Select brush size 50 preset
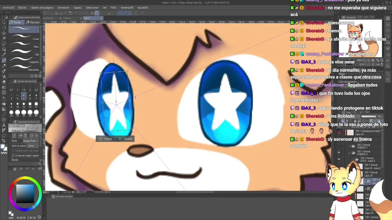 36,113
